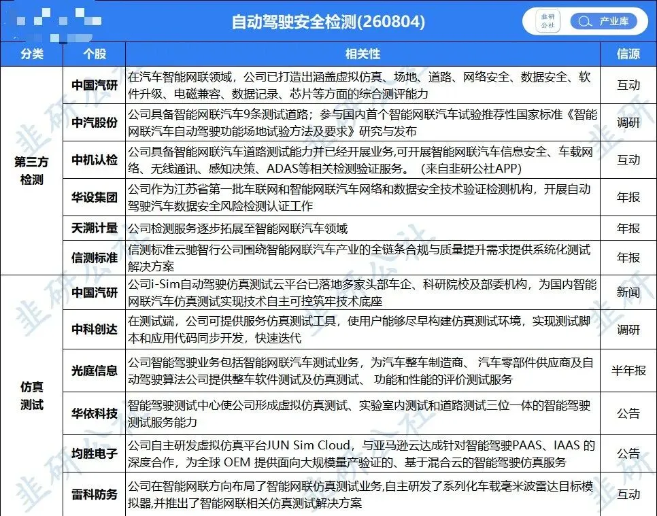Click 互动 source in 中机认检 row

click(628, 160)
